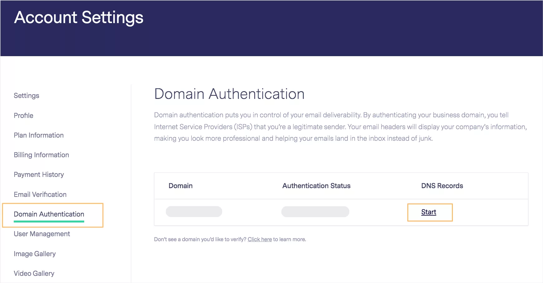
Task: Open User Management section
Action: (42, 234)
